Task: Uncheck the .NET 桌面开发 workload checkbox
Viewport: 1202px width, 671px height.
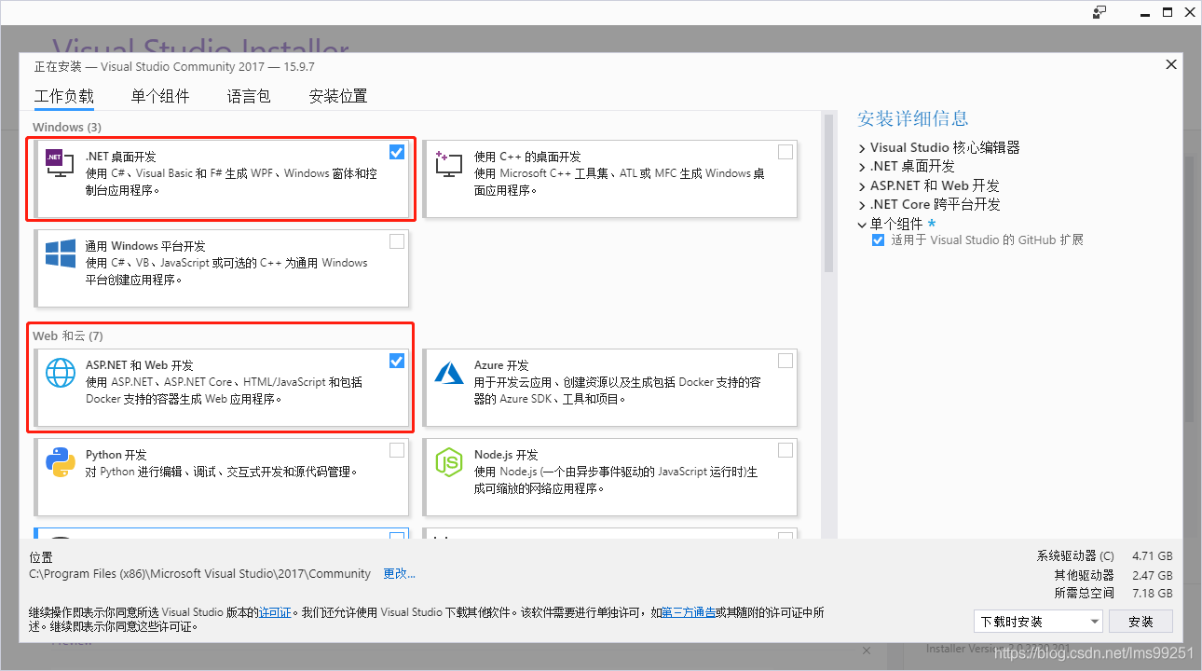Action: [397, 152]
